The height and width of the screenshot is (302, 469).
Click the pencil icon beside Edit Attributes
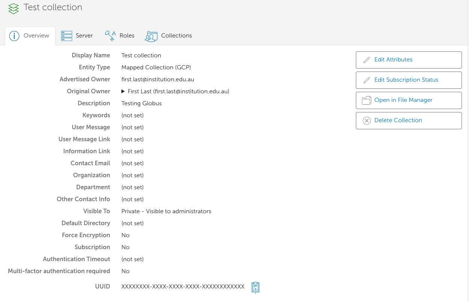(x=367, y=60)
